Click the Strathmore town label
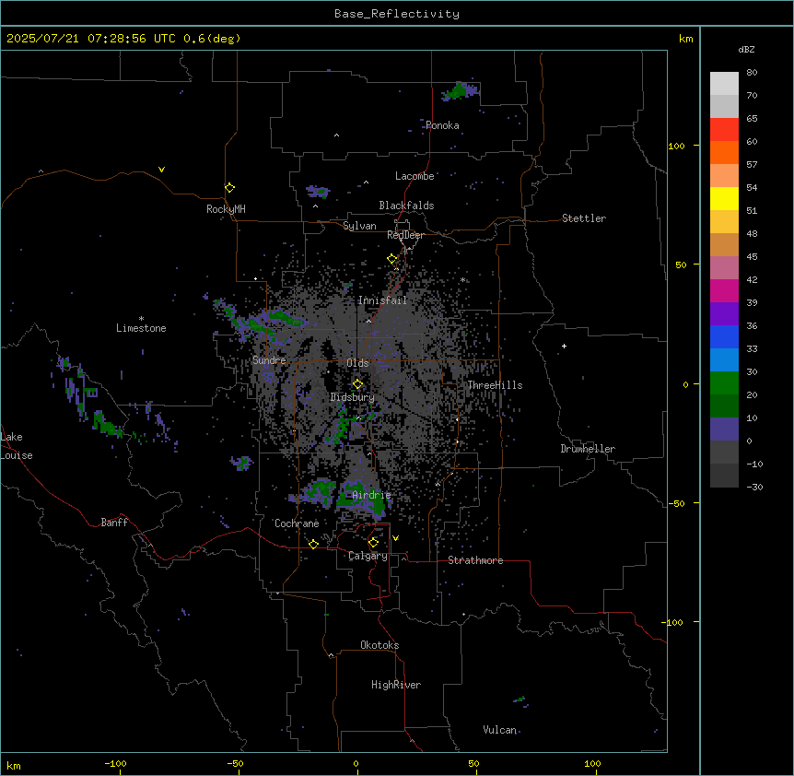This screenshot has width=794, height=776. click(475, 560)
